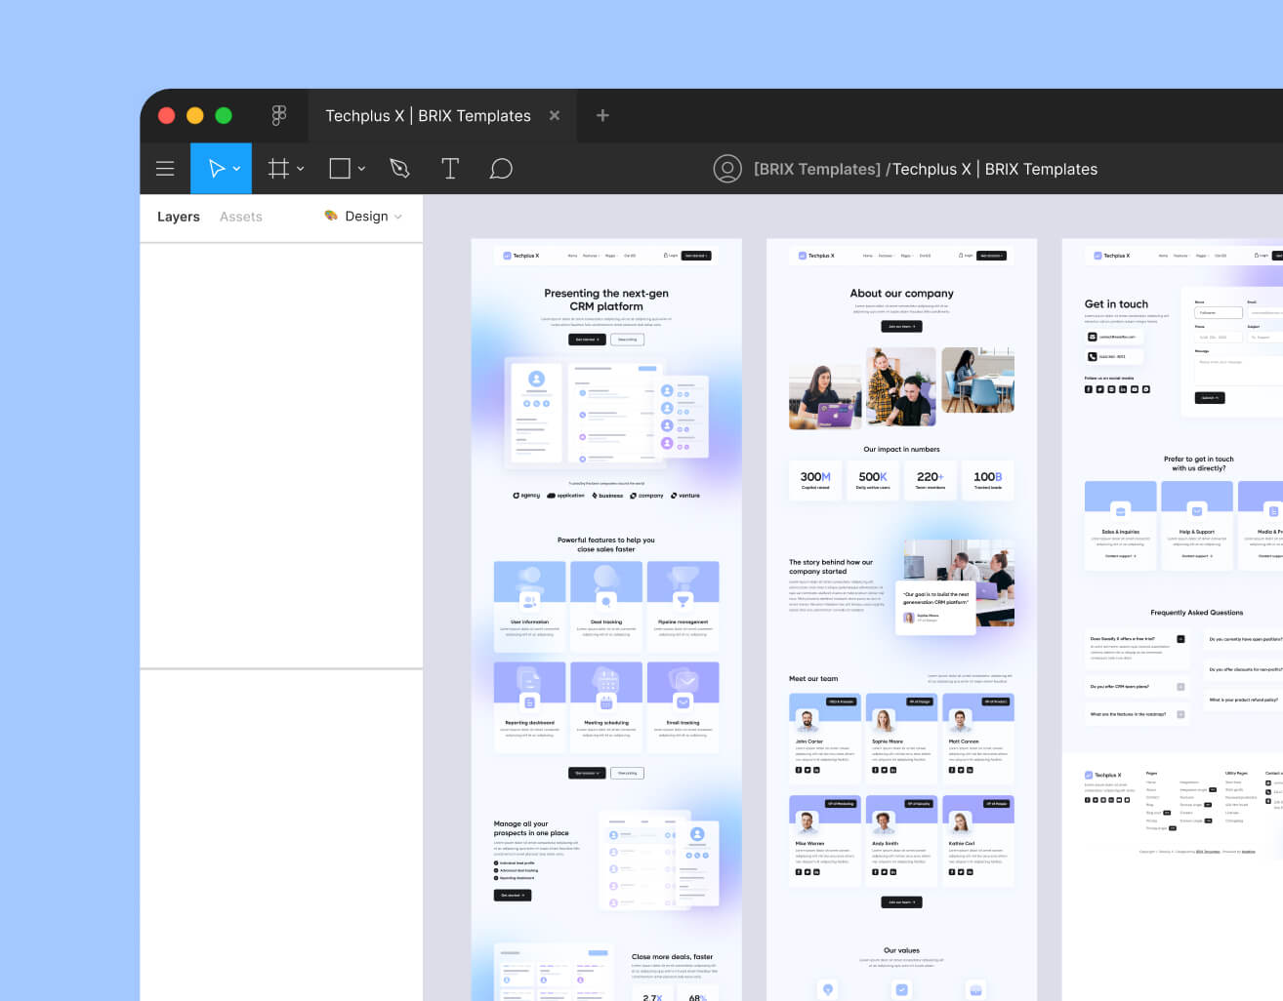The width and height of the screenshot is (1283, 1001).
Task: Click the palette emoji beside Design
Action: pos(330,217)
